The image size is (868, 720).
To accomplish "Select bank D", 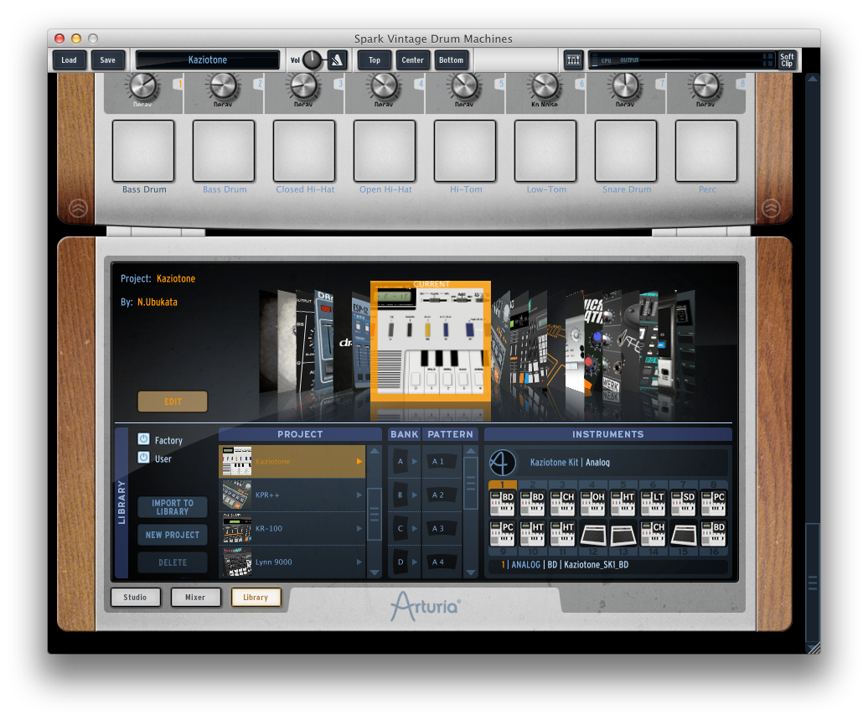I will click(400, 562).
